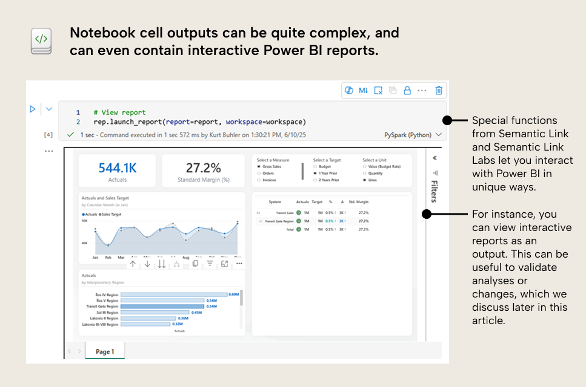Open the more actions menu for the cell
586x387 pixels.
click(422, 90)
